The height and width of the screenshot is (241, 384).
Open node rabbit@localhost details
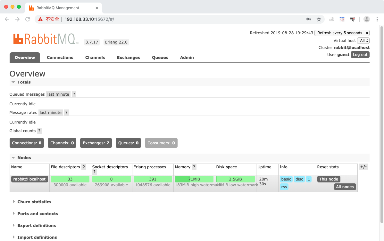point(29,179)
